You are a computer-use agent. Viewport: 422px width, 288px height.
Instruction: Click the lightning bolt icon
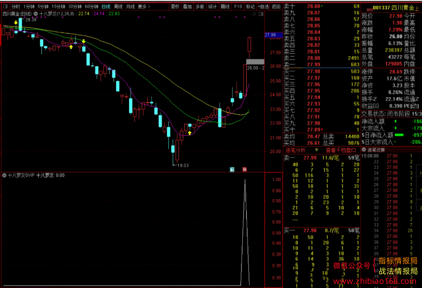click(x=317, y=150)
